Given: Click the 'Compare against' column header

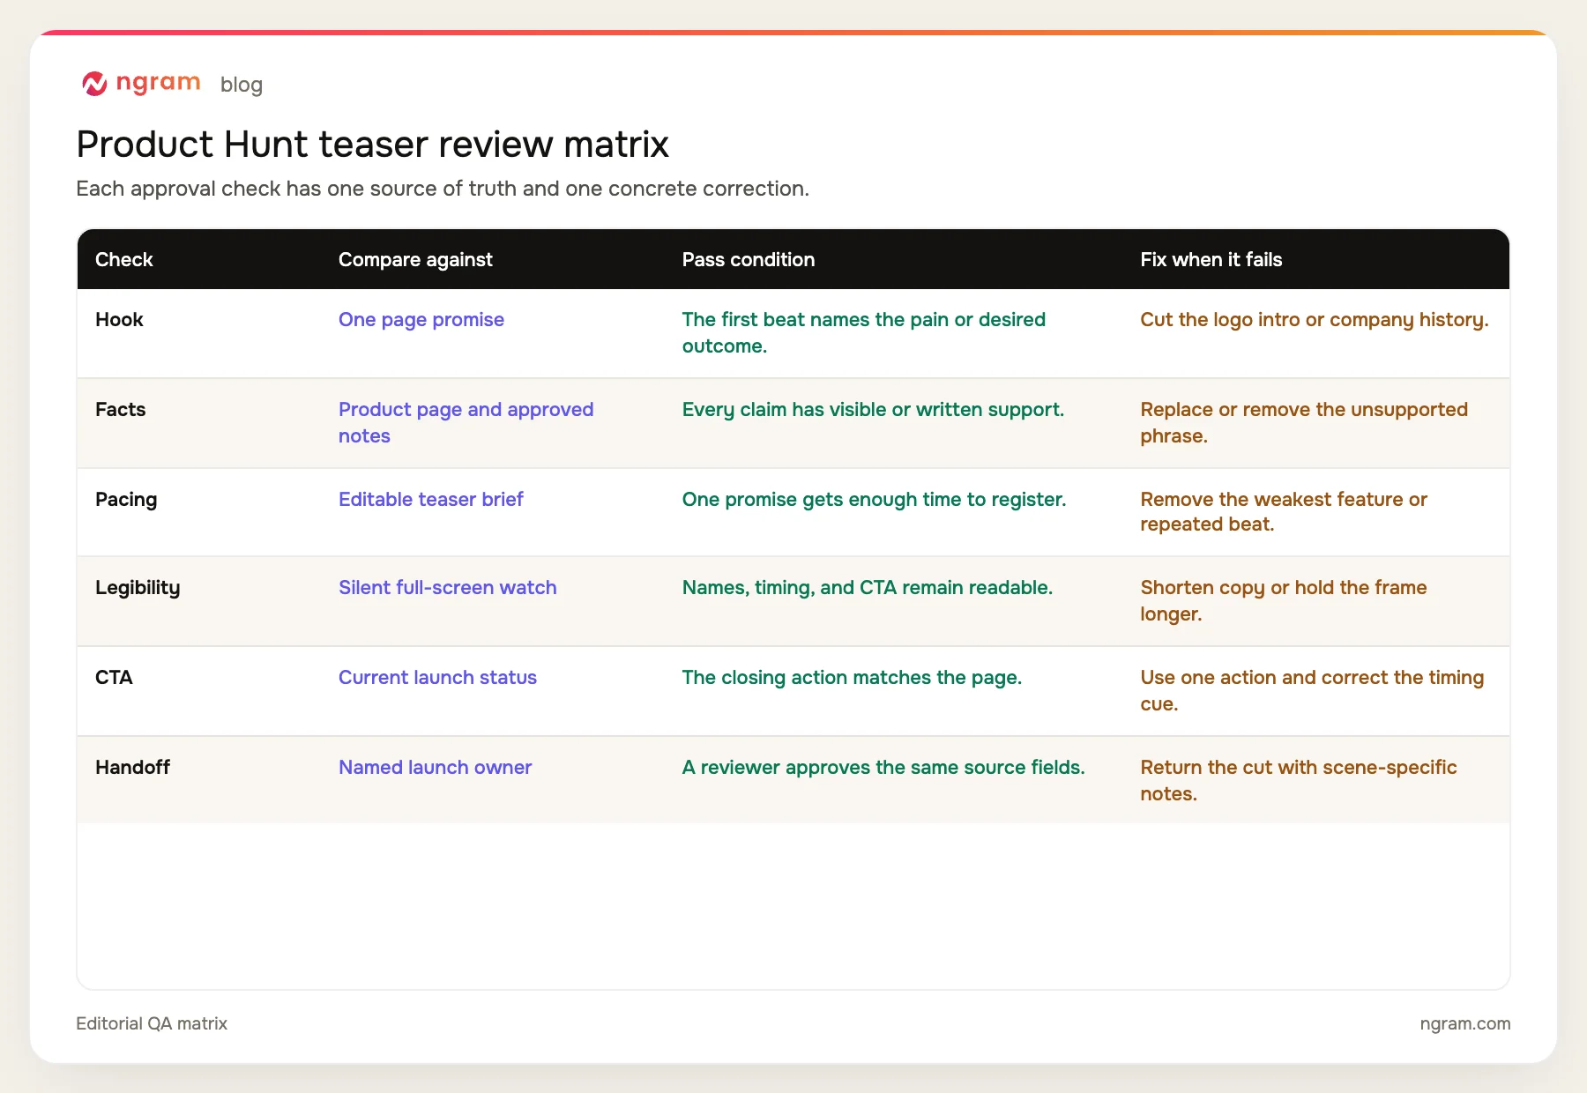Looking at the screenshot, I should point(415,259).
